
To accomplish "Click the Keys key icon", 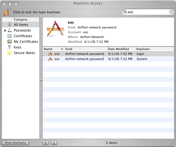I will pos(10,47).
